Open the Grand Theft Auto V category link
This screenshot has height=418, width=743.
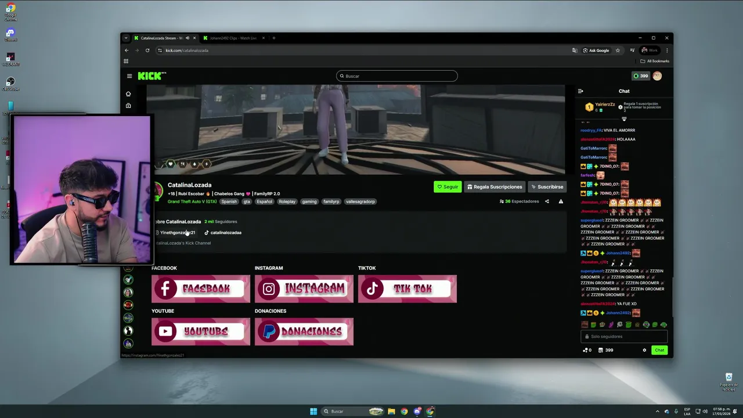click(192, 201)
